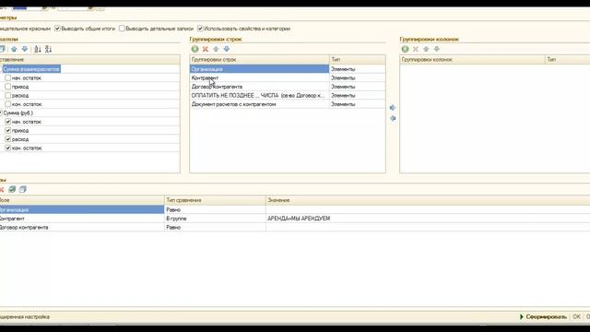Click the green check icon in filter toolbar
The image size is (590, 332).
pos(12,189)
